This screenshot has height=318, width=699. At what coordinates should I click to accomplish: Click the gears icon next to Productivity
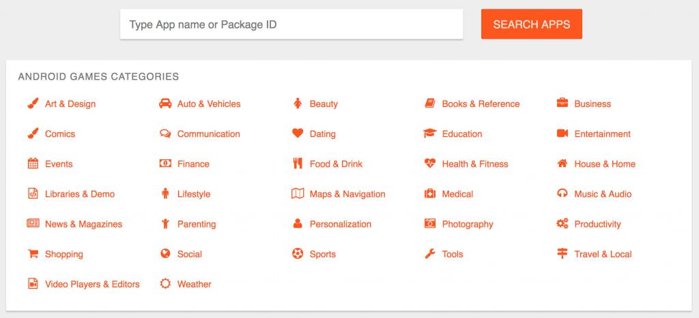[562, 224]
